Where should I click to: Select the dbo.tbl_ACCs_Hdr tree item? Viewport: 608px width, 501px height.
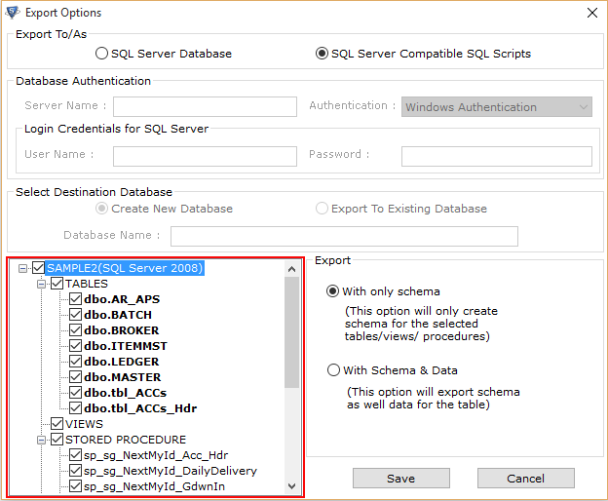click(140, 408)
